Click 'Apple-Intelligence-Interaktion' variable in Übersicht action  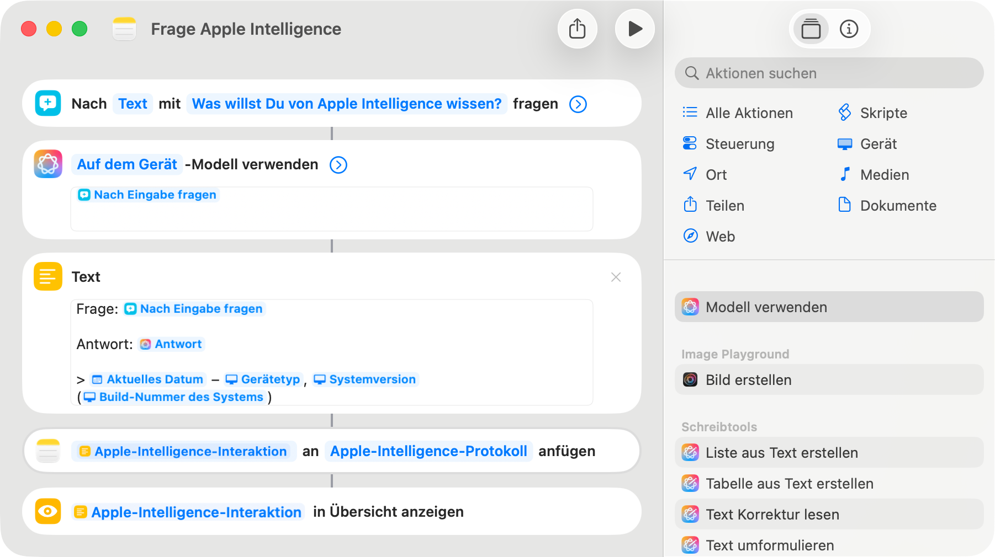click(x=188, y=512)
